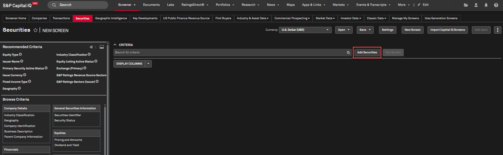Image resolution: width=503 pixels, height=155 pixels.
Task: Open the Screener top menu
Action: coord(127,5)
